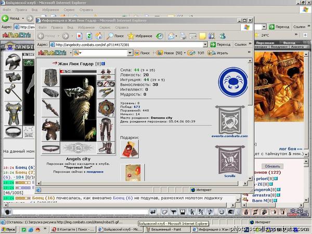This screenshot has width=312, height=234.
Task: Click the spiked leggings item slot
Action: [106, 129]
